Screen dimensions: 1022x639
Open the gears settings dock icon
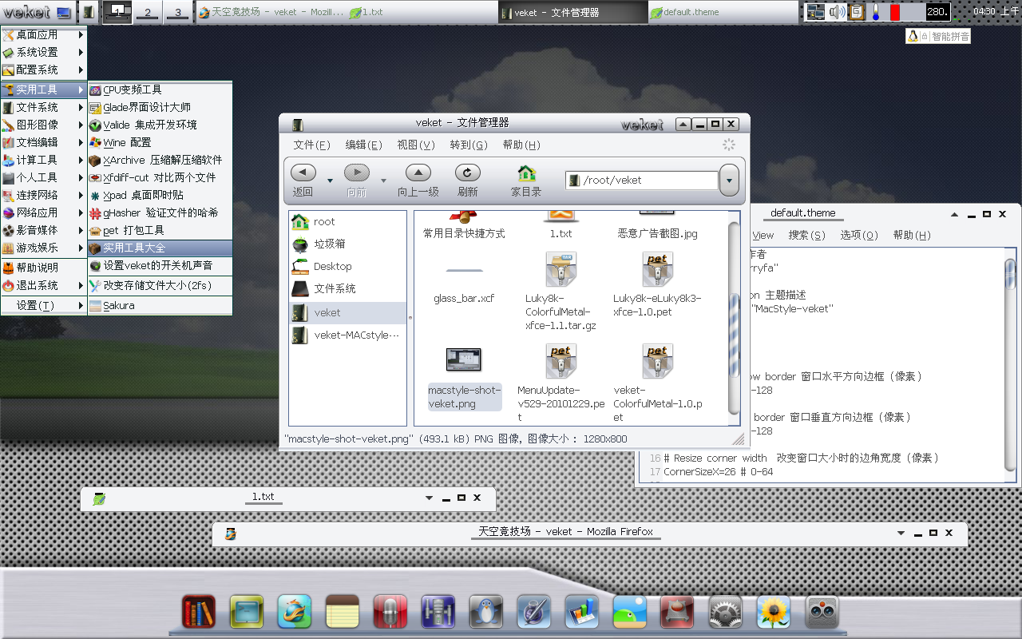pos(726,613)
